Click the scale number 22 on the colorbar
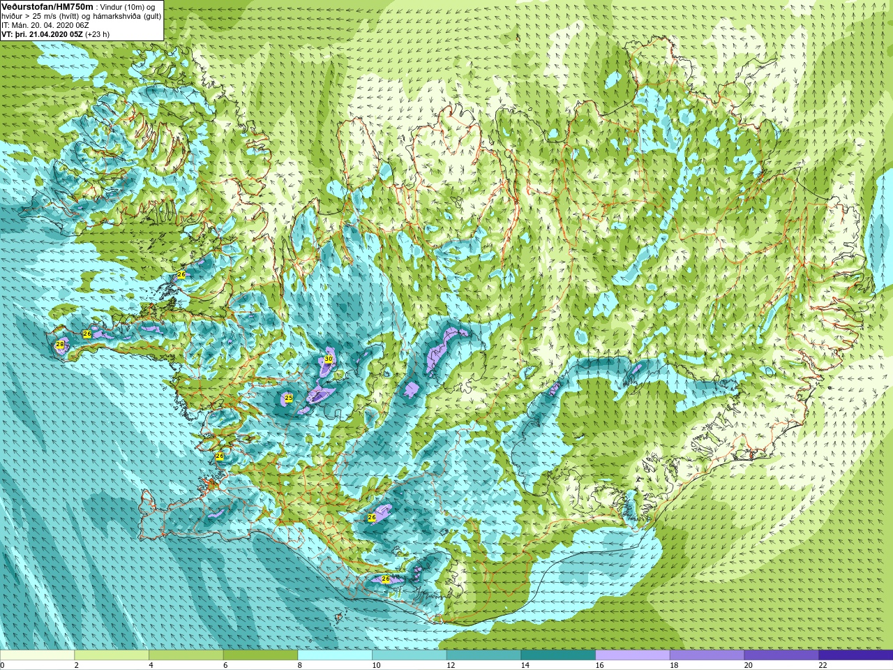Screen dimensions: 893x670 click(x=823, y=665)
